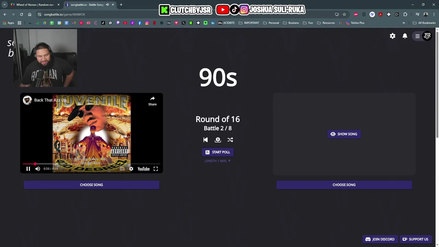Start the poll
Image resolution: width=439 pixels, height=247 pixels.
[x=218, y=152]
